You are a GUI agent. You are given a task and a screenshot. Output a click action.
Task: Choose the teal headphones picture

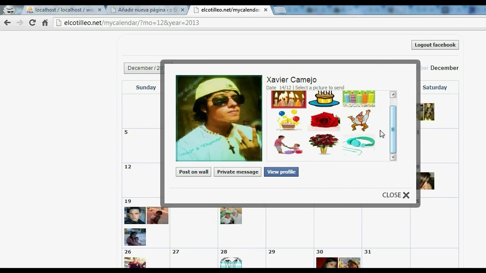coord(359,145)
